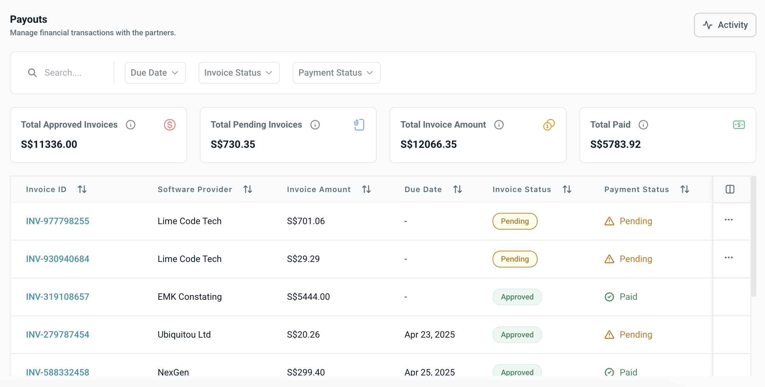
Task: Open three-dot menu for INV-977798255
Action: pos(729,220)
